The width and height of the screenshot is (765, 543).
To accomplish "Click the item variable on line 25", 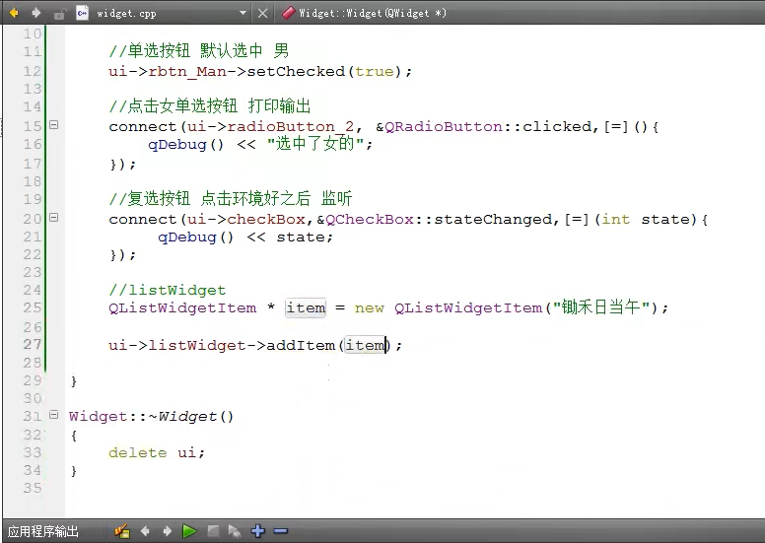I will coord(306,307).
